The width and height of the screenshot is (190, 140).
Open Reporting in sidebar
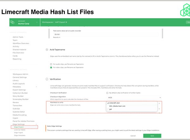[x=17, y=59]
